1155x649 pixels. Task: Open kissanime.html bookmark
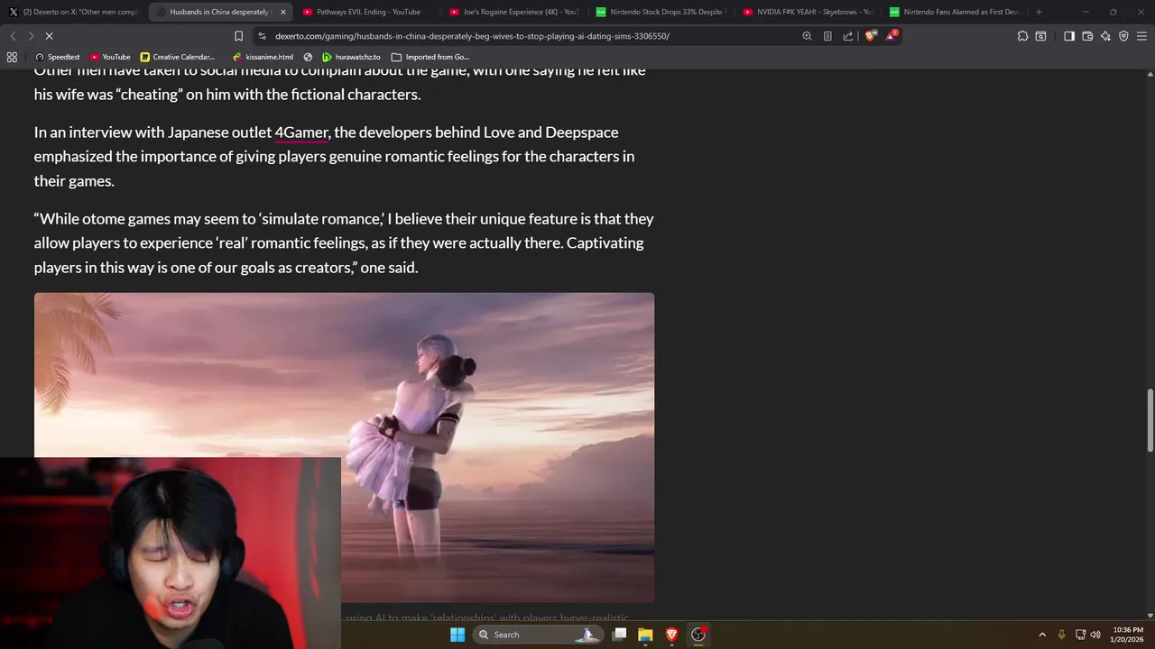[x=263, y=57]
